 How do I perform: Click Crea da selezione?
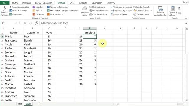98,14
